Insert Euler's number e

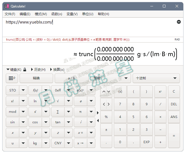80,101
